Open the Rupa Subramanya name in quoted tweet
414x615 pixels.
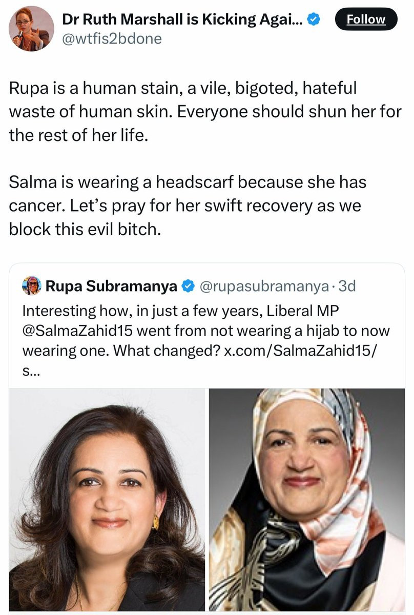[x=111, y=286]
